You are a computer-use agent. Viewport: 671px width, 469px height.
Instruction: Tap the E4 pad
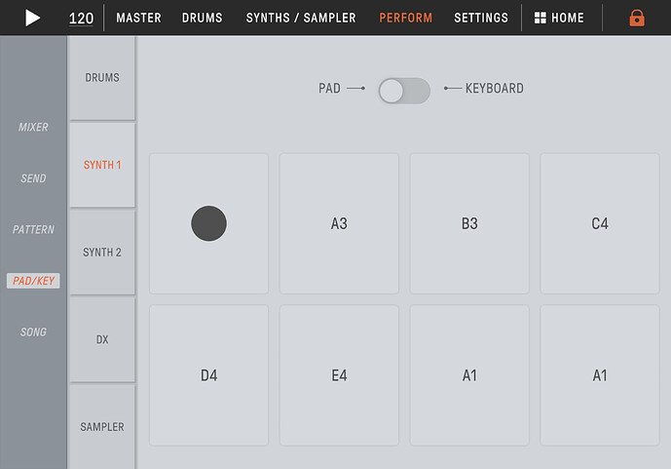click(x=339, y=375)
